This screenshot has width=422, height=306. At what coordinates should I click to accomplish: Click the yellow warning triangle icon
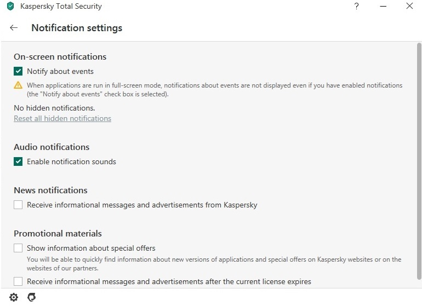[18, 85]
